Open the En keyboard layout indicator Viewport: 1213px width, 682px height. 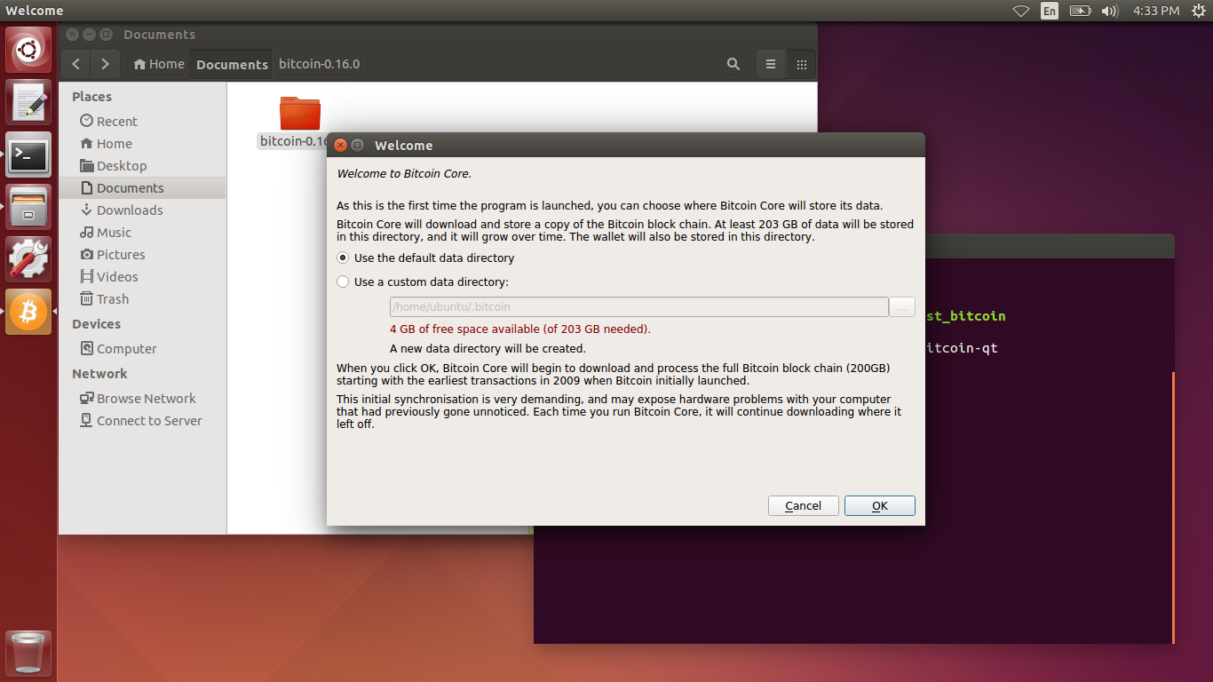1050,11
